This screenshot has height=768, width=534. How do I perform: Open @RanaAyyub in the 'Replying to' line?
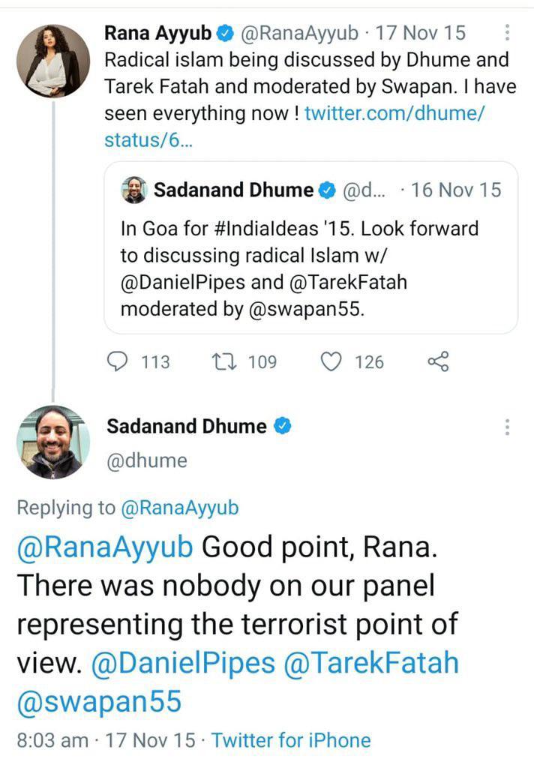click(179, 508)
